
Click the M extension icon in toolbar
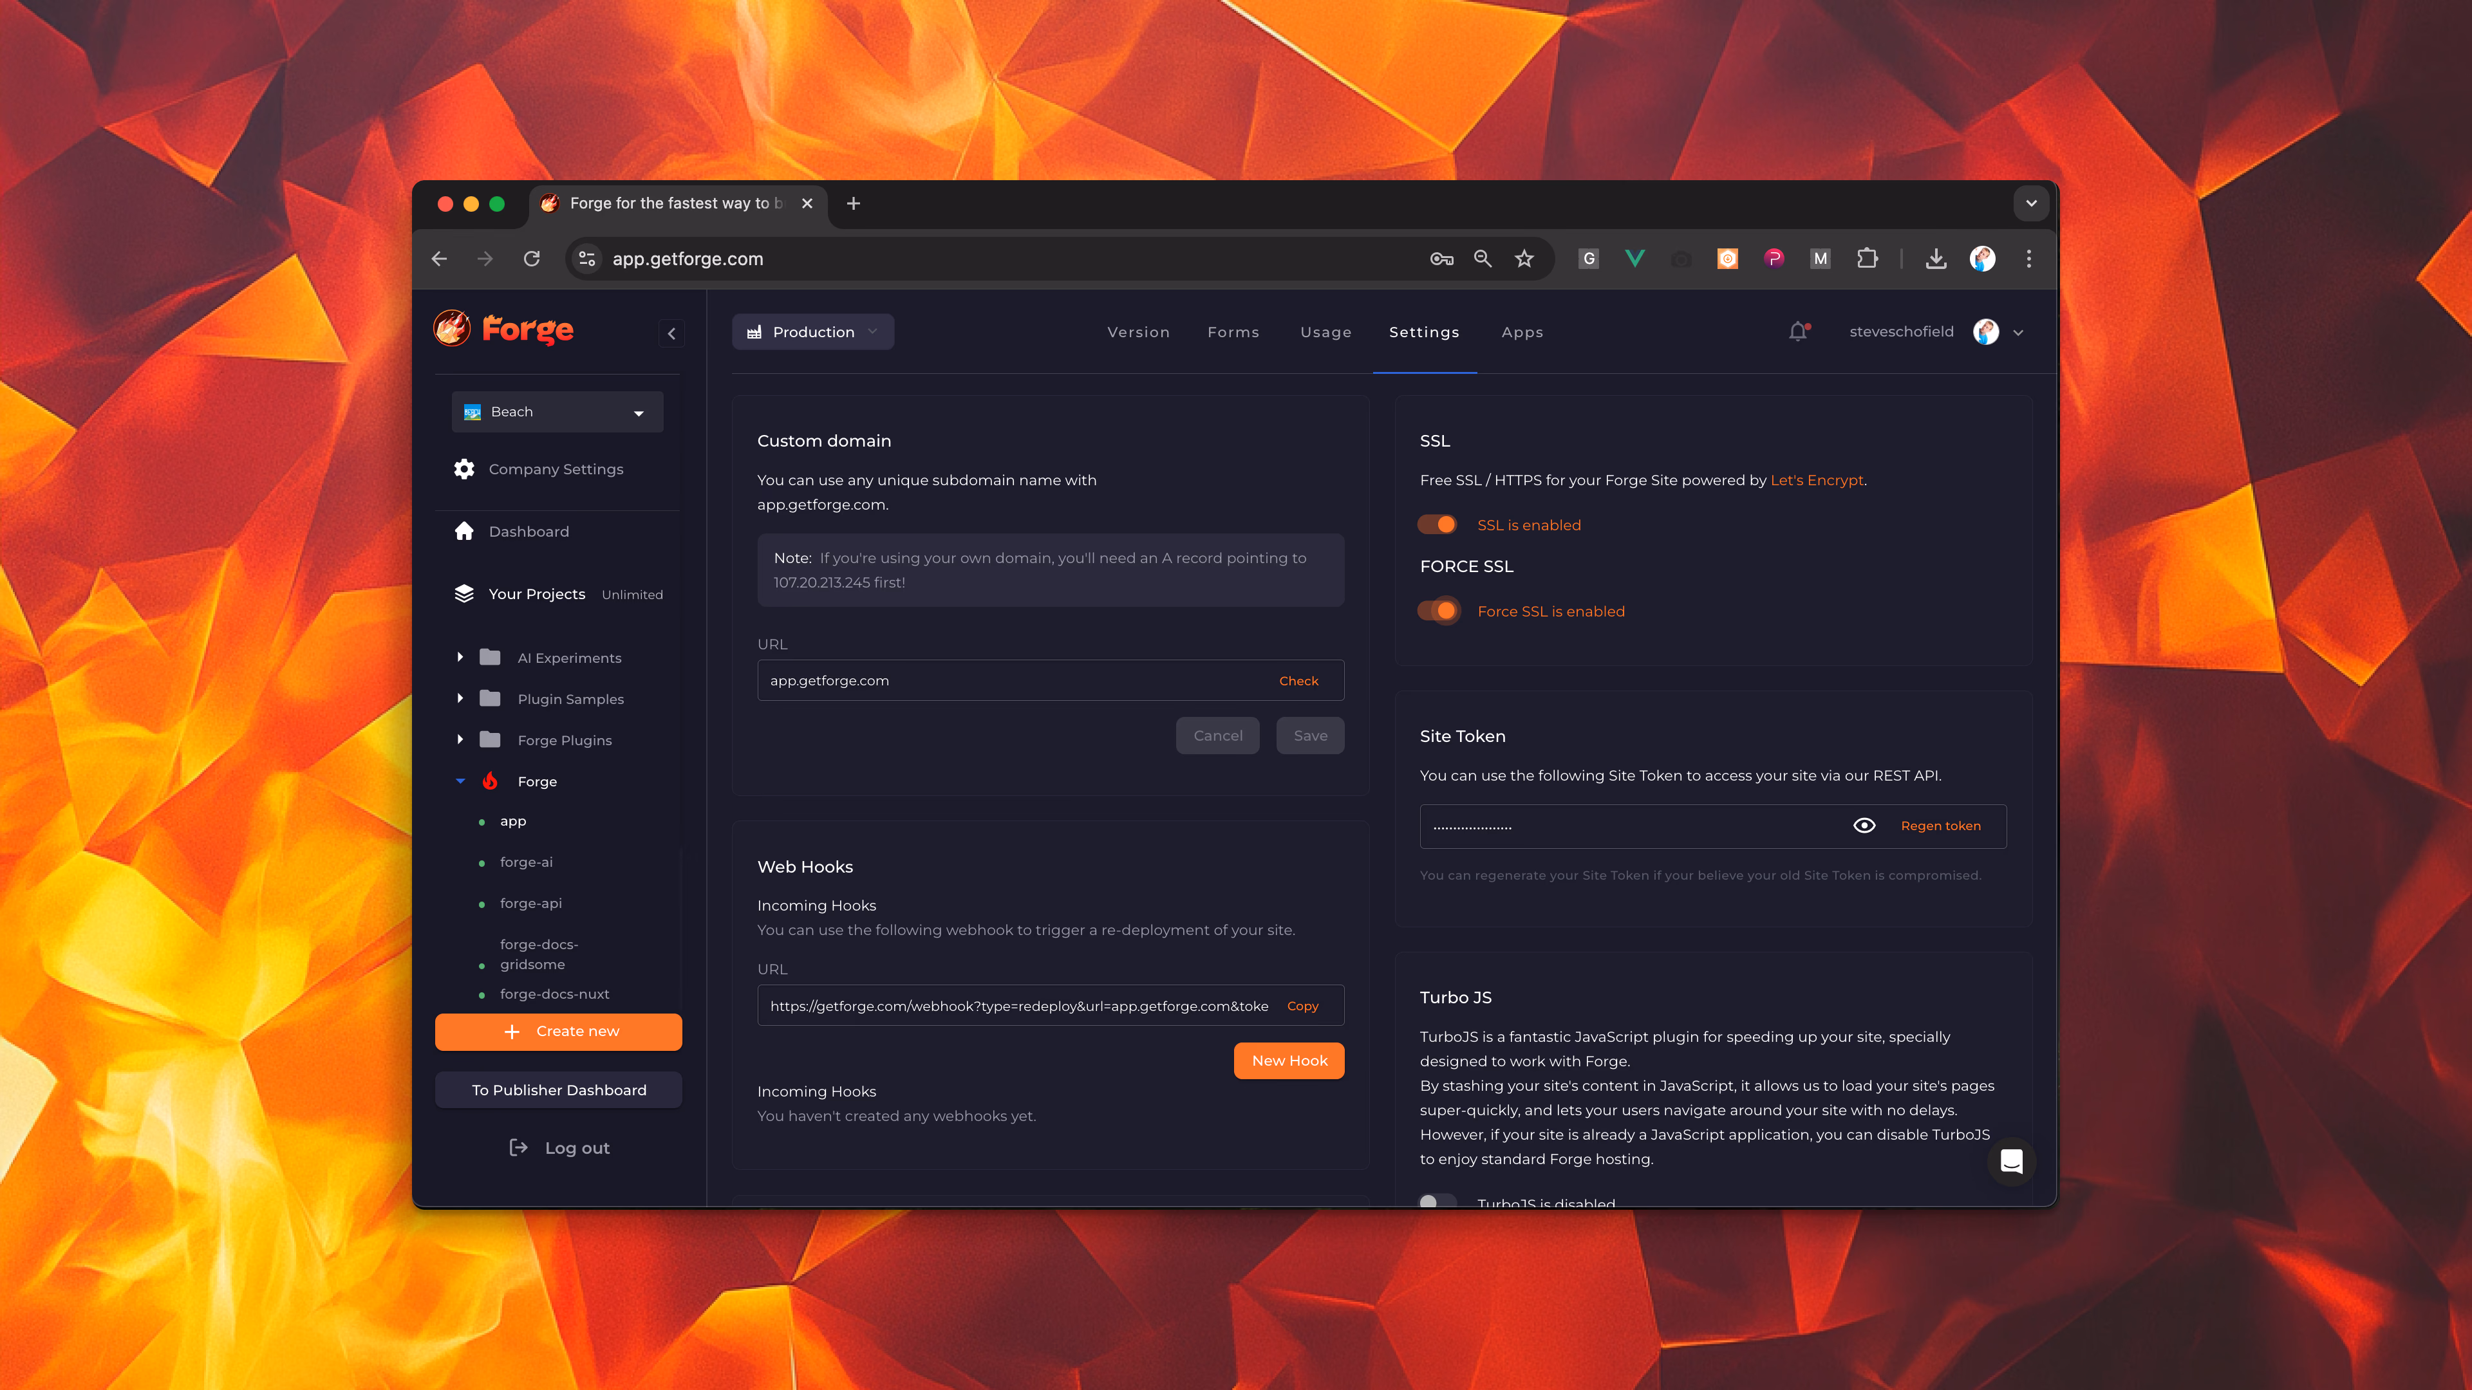coord(1821,259)
